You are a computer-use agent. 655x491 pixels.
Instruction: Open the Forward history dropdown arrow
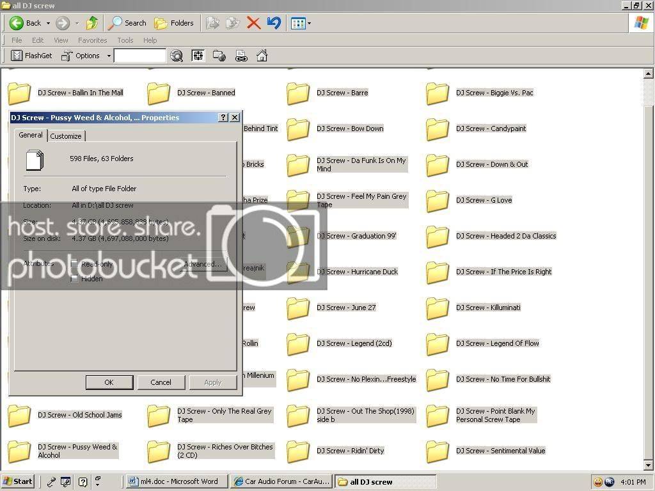point(77,24)
